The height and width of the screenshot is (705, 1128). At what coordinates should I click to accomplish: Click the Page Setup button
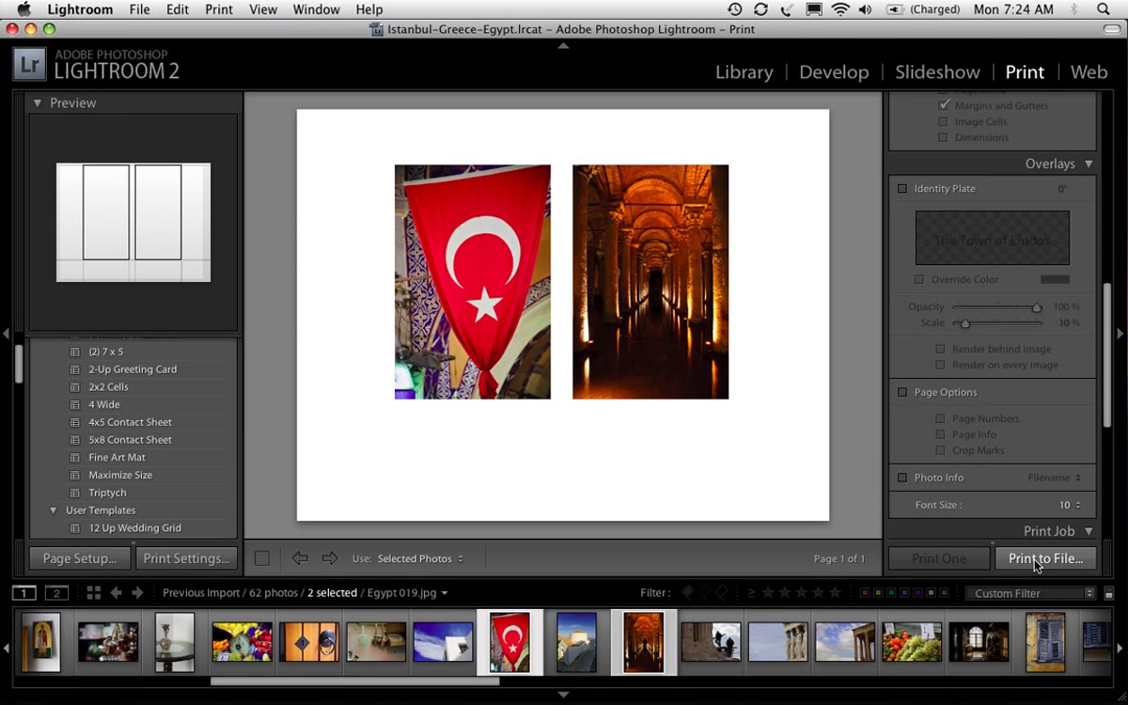click(80, 558)
